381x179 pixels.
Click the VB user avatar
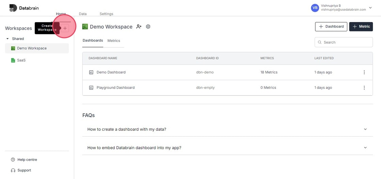(315, 8)
